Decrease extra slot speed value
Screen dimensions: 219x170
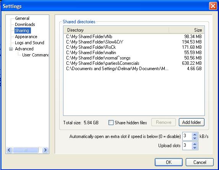tap(195, 138)
